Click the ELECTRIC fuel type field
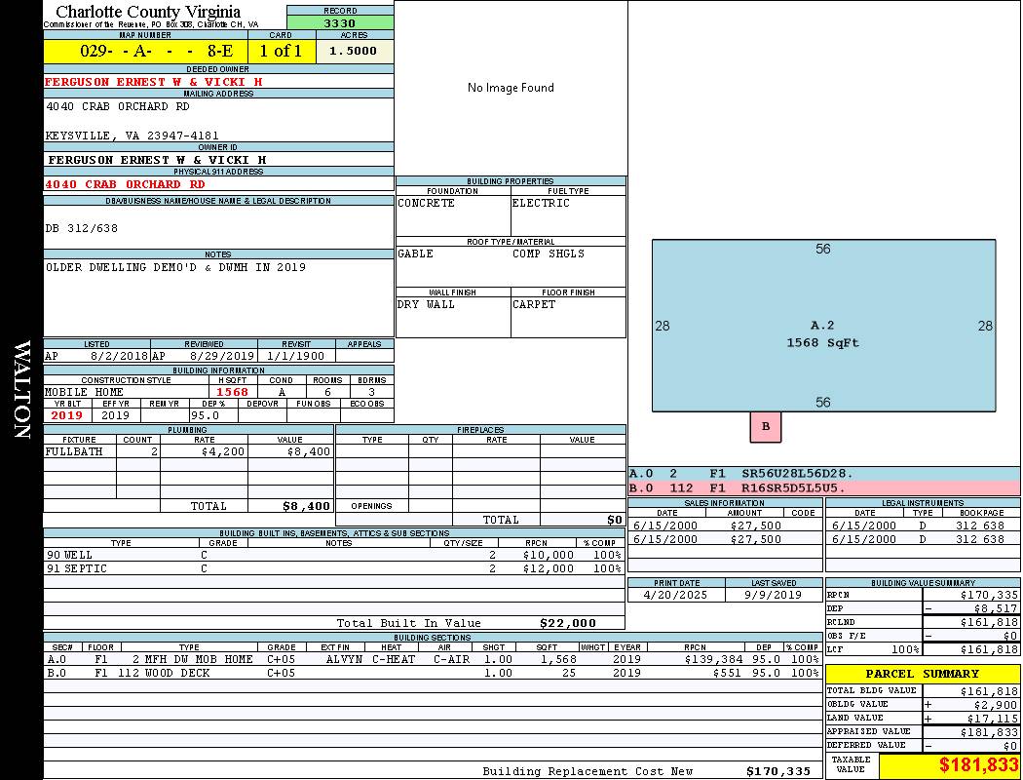Image resolution: width=1023 pixels, height=780 pixels. tap(542, 203)
